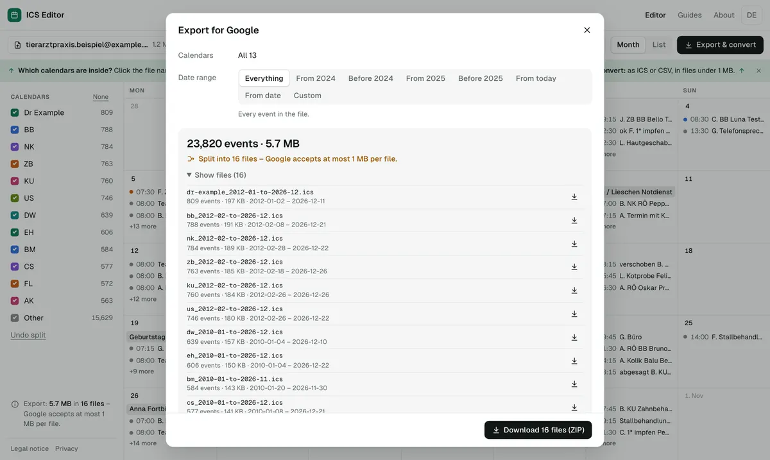The height and width of the screenshot is (460, 770).
Task: Uncheck the Other calendar
Action: [15, 318]
